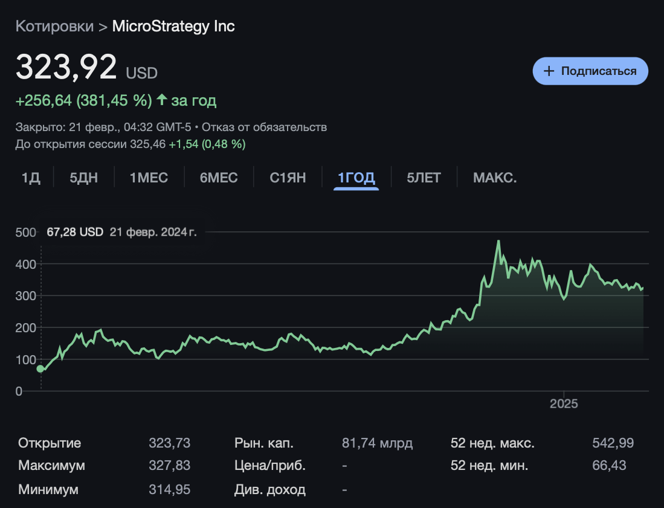Click the Див. доход label
The image size is (664, 508).
(x=269, y=489)
